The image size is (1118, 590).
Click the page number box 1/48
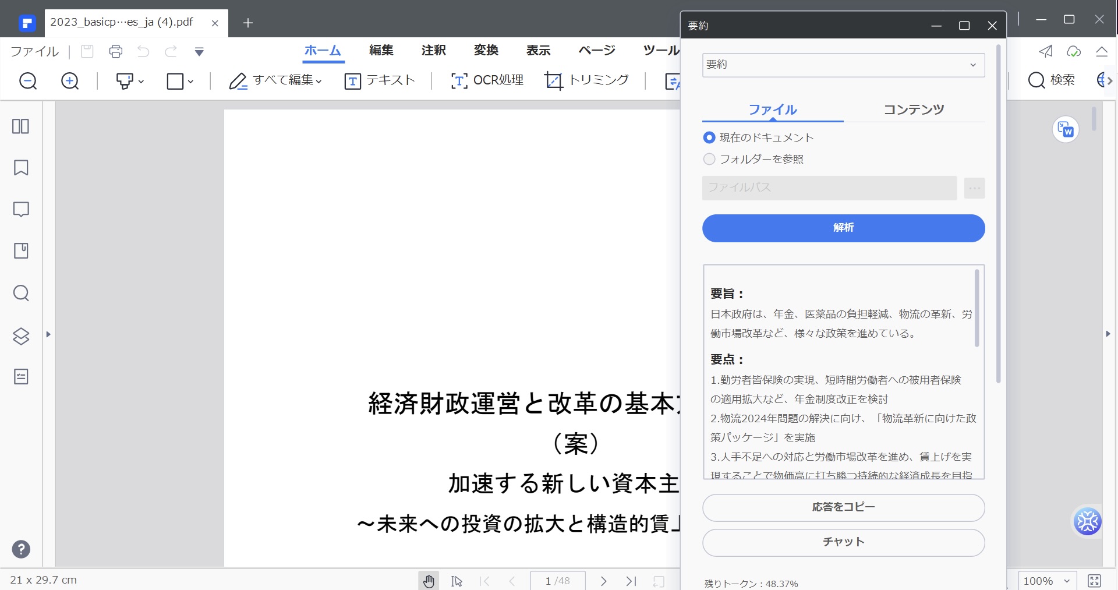(557, 581)
